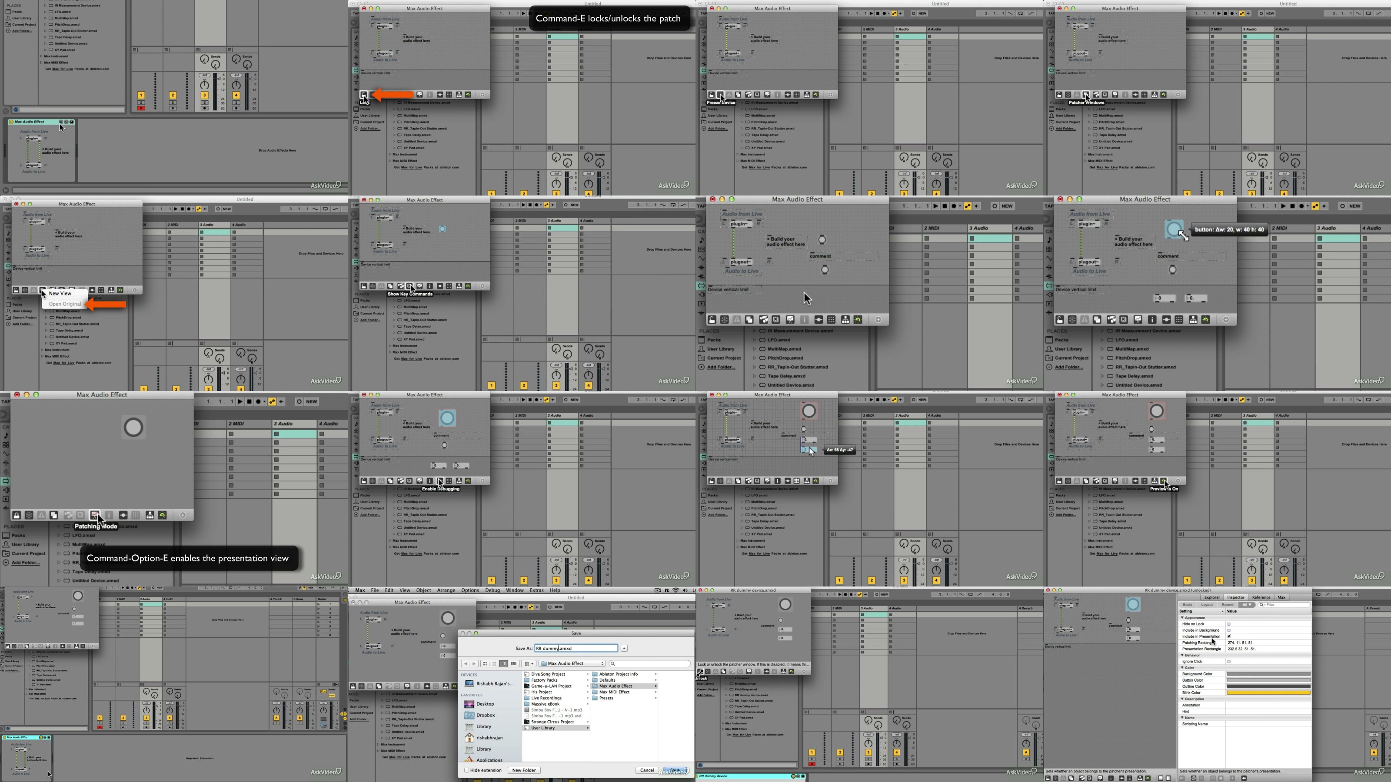Uncheck the Include in Presentation checkbox

(1229, 636)
